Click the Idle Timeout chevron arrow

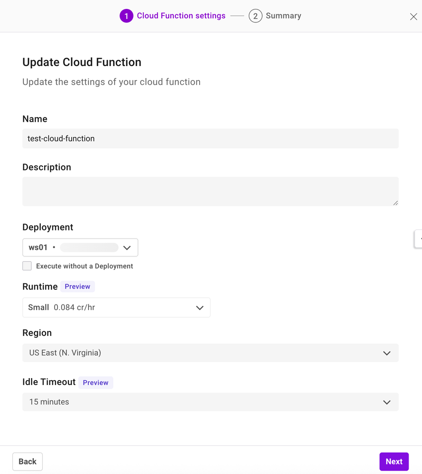pos(387,402)
